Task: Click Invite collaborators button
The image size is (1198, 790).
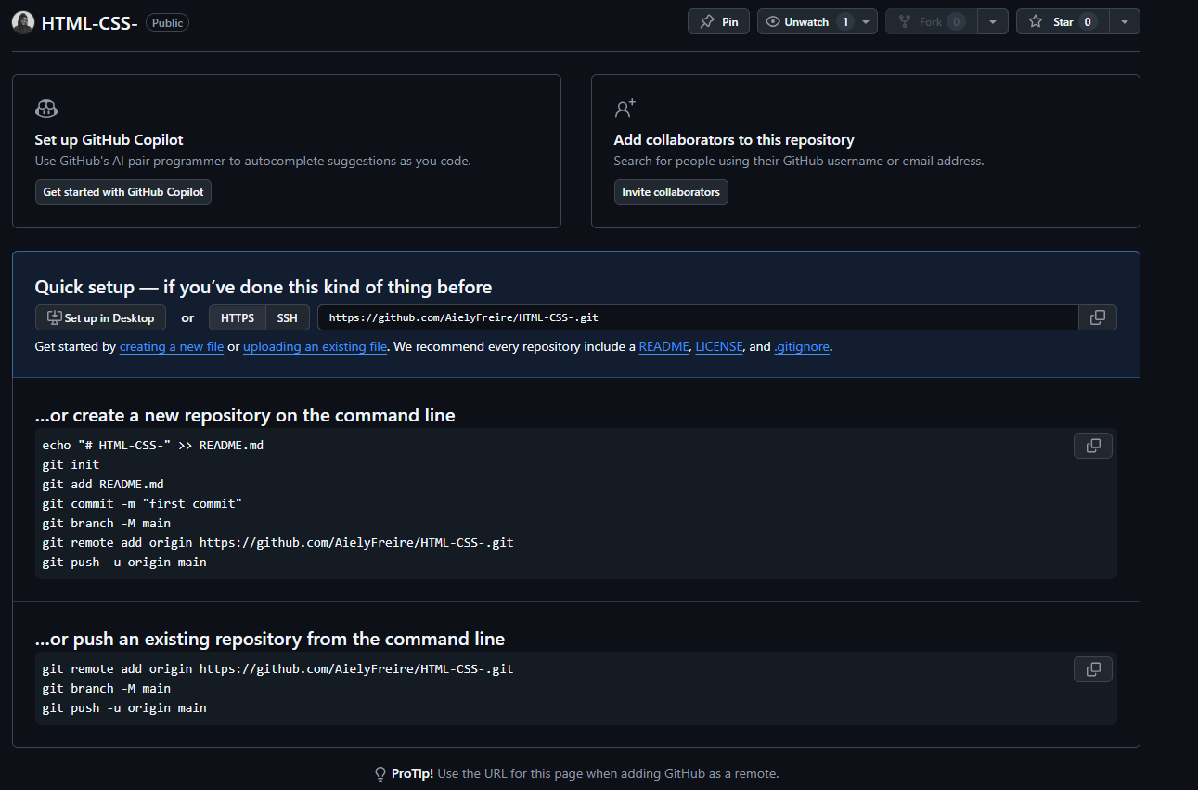Action: click(671, 192)
